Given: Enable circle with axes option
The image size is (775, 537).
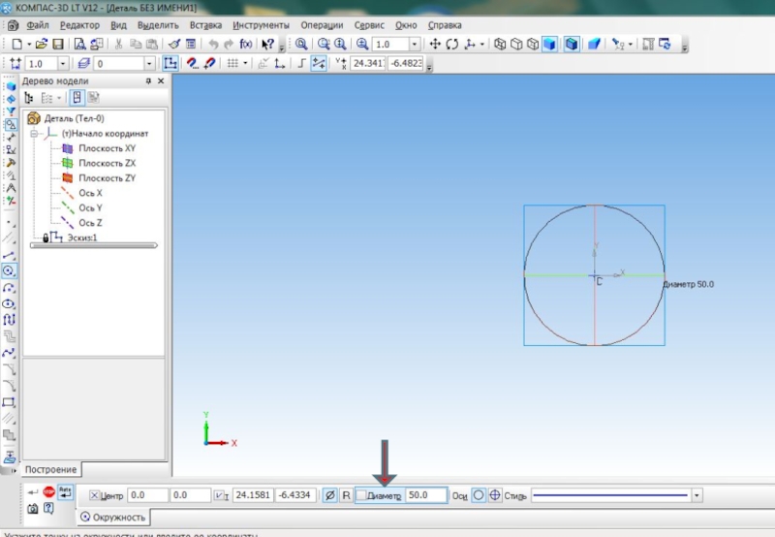Looking at the screenshot, I should coord(494,495).
